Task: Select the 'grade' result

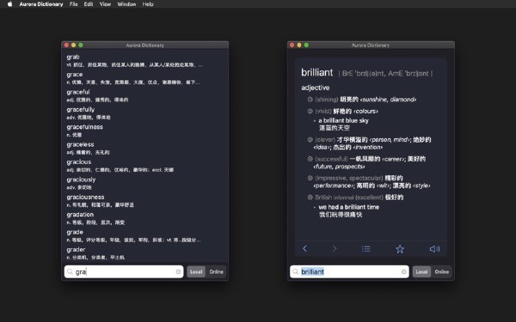Action: (x=144, y=236)
